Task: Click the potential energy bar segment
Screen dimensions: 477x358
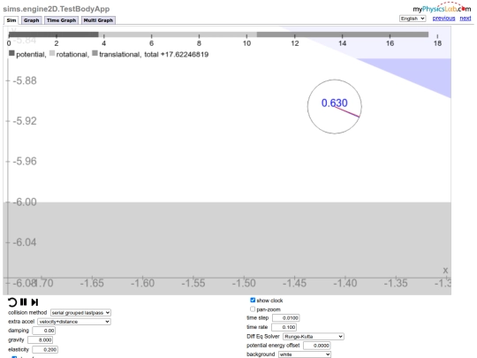Action: click(54, 34)
